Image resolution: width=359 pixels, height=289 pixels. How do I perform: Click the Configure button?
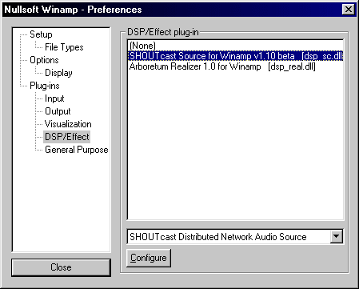point(149,258)
